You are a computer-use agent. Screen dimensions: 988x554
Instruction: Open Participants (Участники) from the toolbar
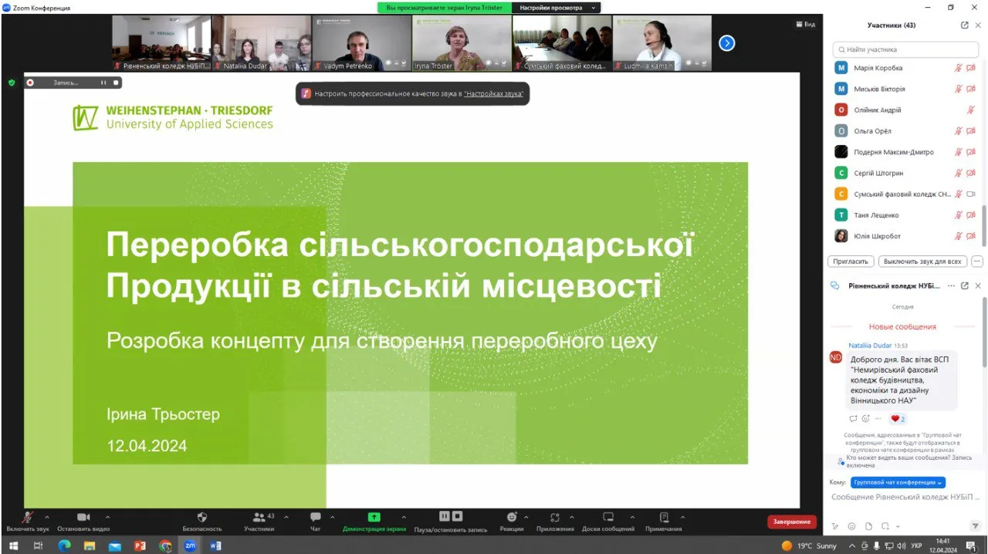coord(259,518)
